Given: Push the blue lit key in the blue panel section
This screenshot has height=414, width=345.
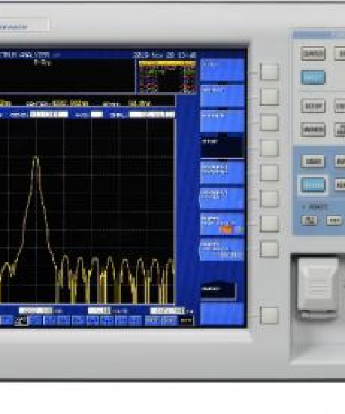Looking at the screenshot, I should [x=313, y=185].
